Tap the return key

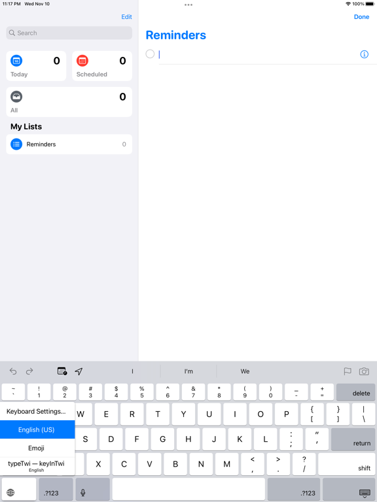tap(353, 439)
